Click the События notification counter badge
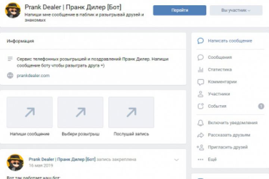 click(261, 106)
